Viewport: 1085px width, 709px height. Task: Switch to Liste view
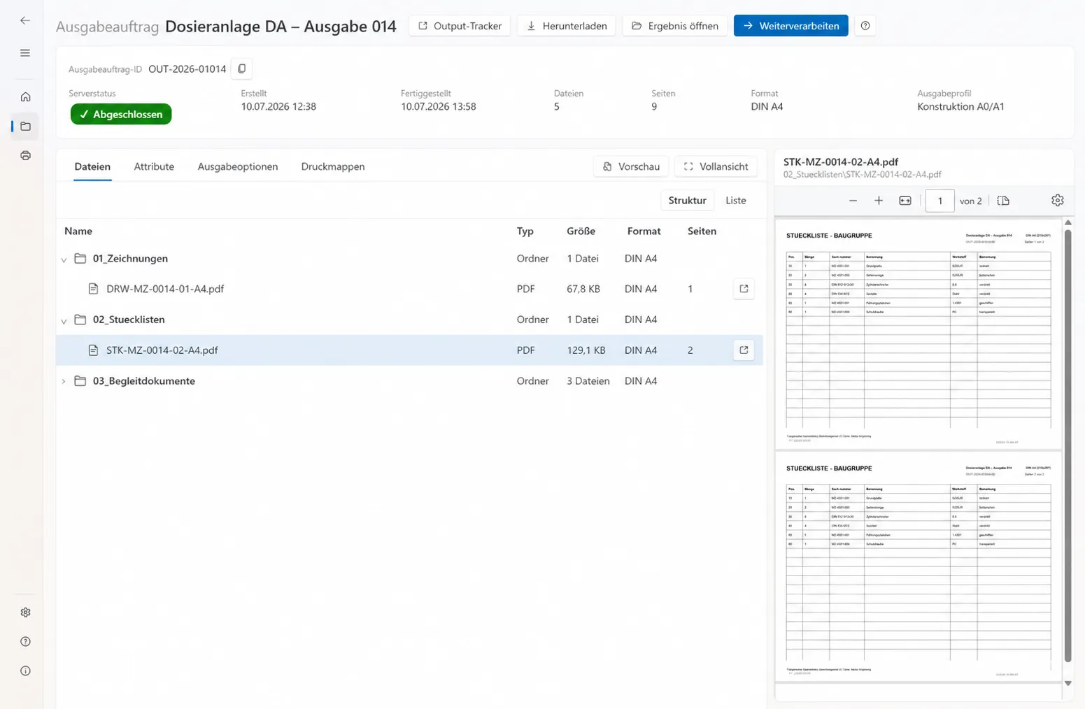736,201
